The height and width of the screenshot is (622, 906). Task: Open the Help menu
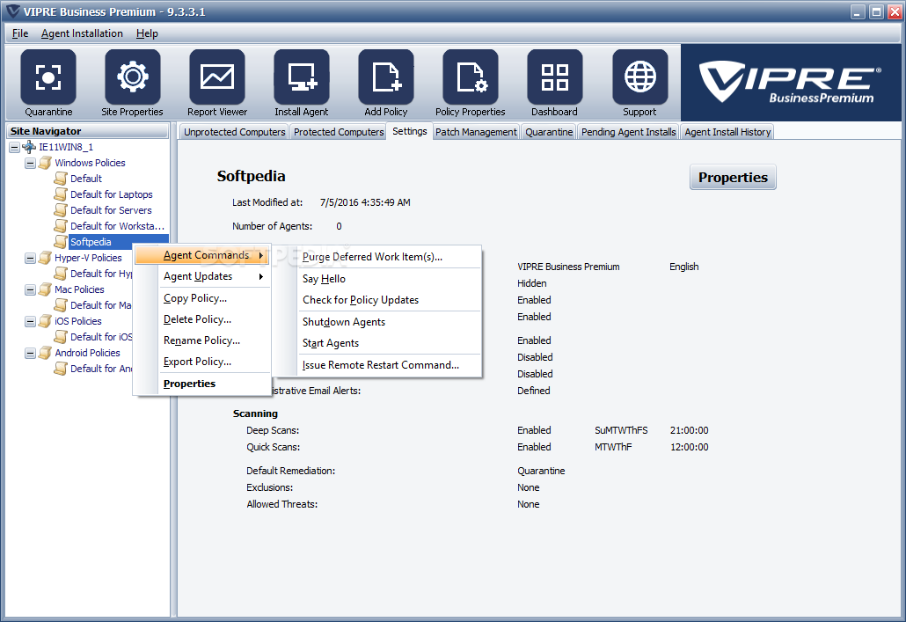[147, 33]
